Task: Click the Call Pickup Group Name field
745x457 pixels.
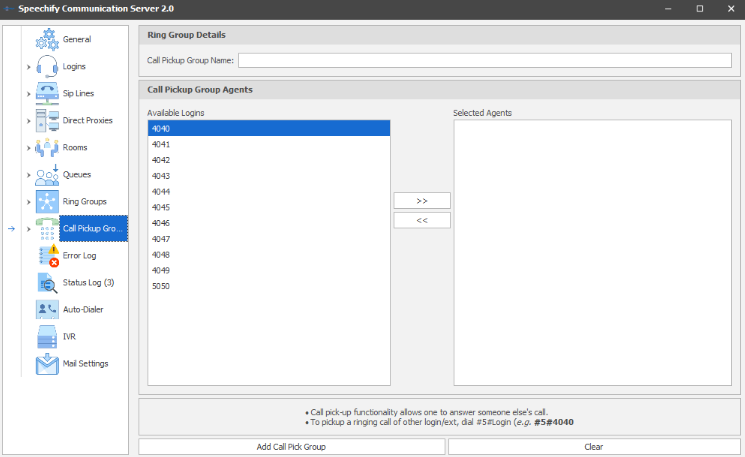Action: click(x=485, y=60)
